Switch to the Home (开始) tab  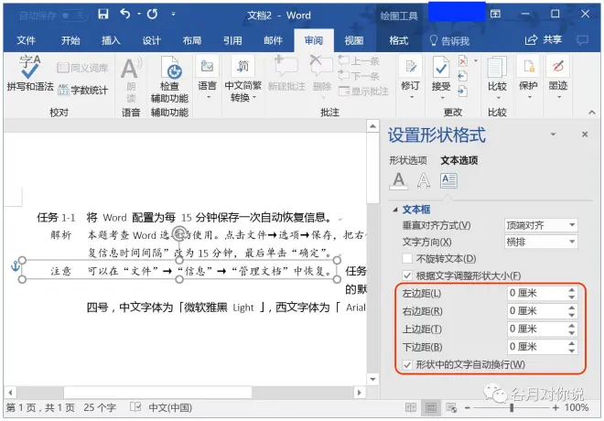70,40
